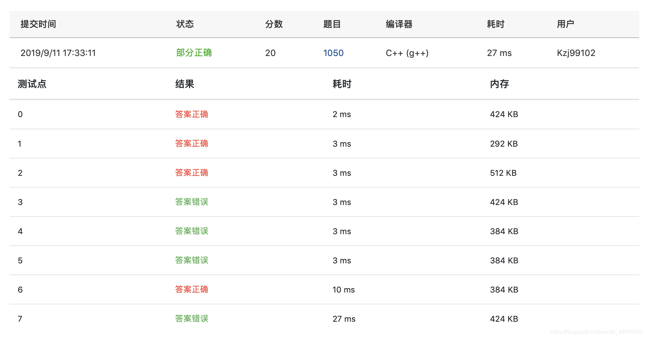This screenshot has height=338, width=646.
Task: Click test point number 5
Action: pos(20,261)
